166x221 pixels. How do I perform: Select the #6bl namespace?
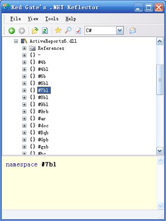[43, 83]
